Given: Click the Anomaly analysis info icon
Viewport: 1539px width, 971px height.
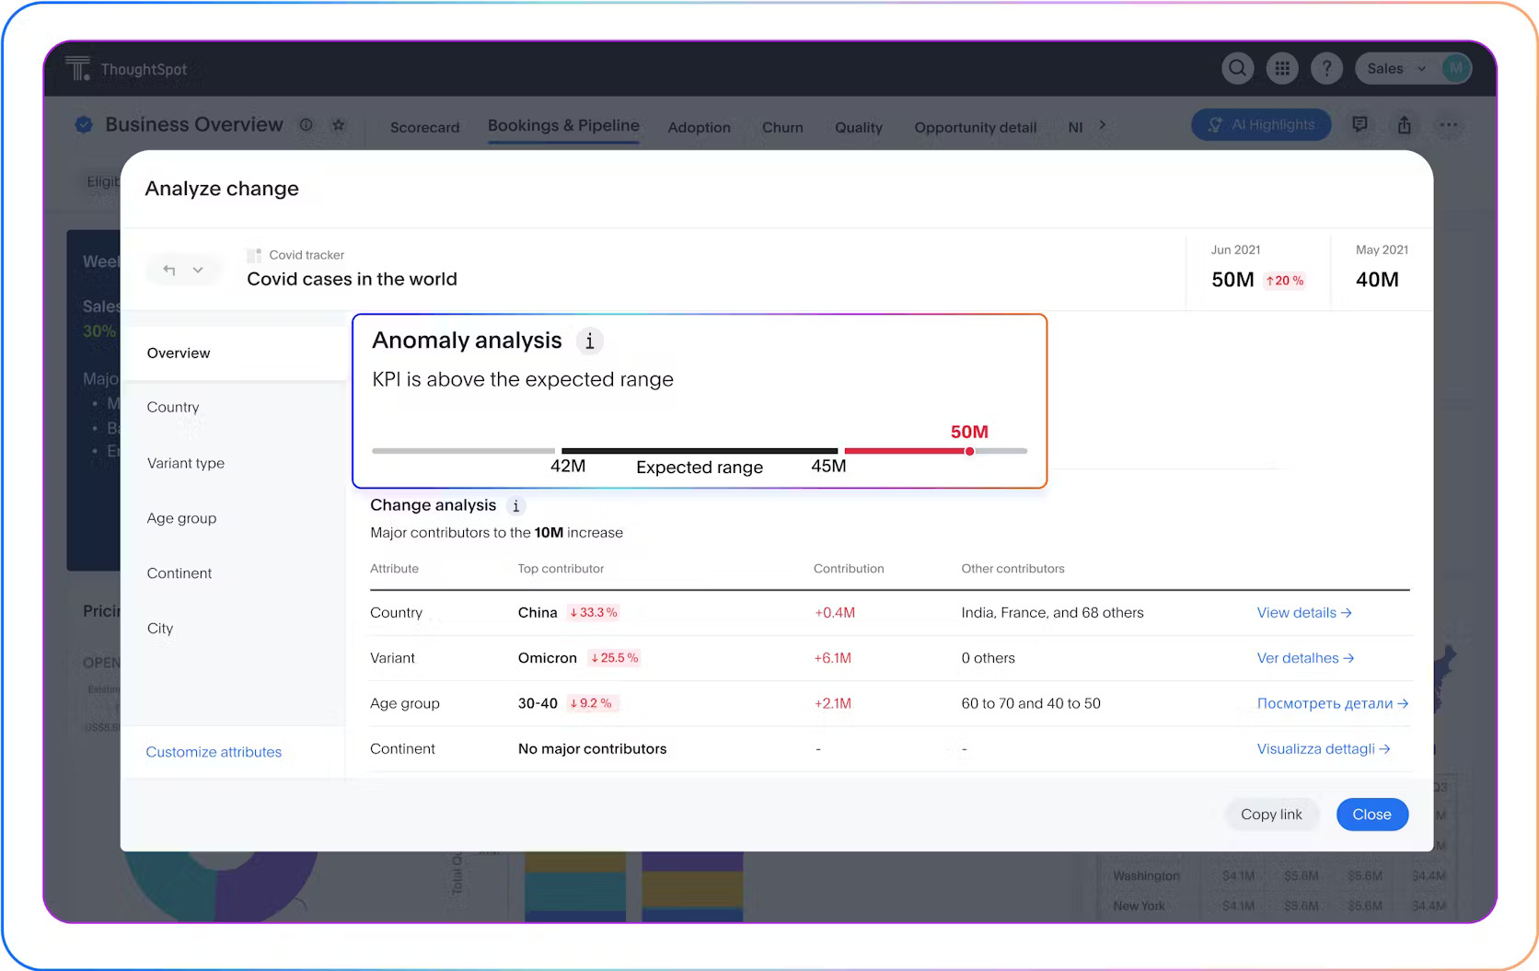Looking at the screenshot, I should click(x=590, y=341).
